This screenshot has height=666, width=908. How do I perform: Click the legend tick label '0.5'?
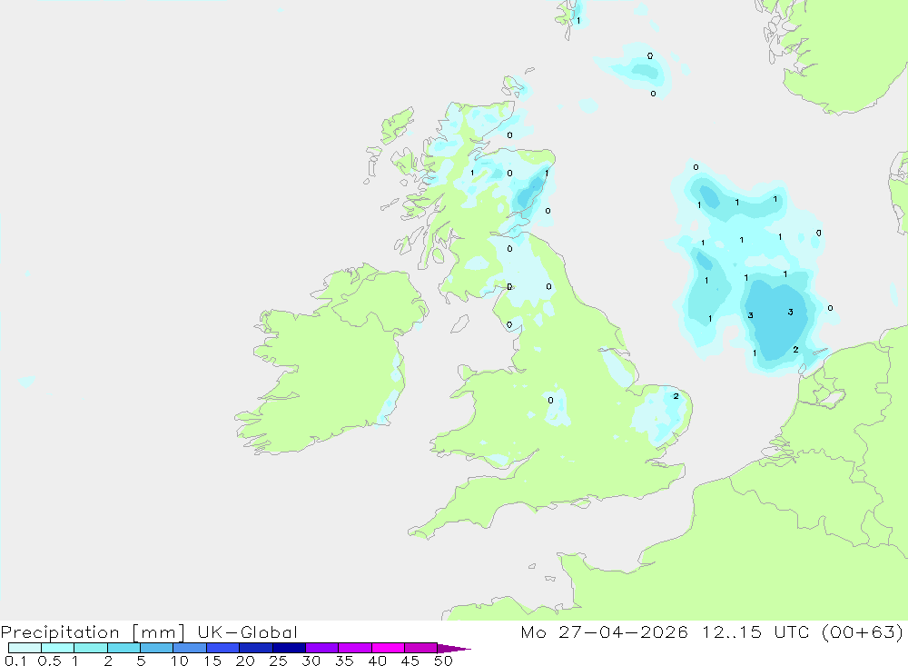49,661
